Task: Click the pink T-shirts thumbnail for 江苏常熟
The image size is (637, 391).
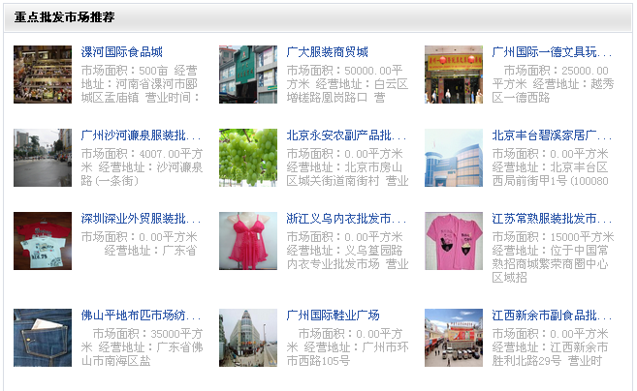Action: [x=454, y=241]
